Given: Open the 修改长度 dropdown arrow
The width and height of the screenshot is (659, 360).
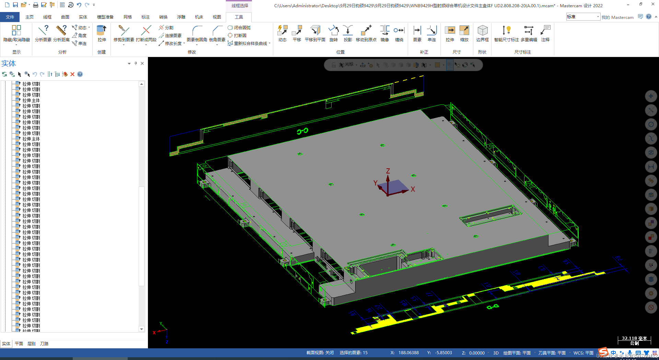Looking at the screenshot, I should point(184,44).
